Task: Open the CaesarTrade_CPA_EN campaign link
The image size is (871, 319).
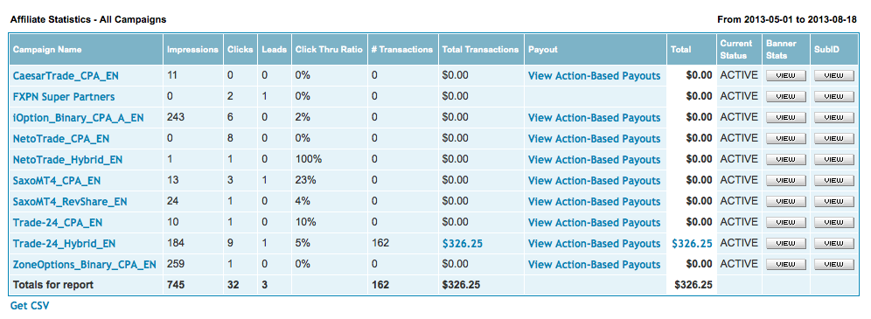Action: click(x=66, y=76)
